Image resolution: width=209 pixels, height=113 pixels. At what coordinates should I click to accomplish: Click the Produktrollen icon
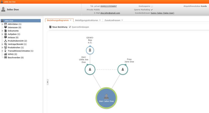tap(5, 47)
